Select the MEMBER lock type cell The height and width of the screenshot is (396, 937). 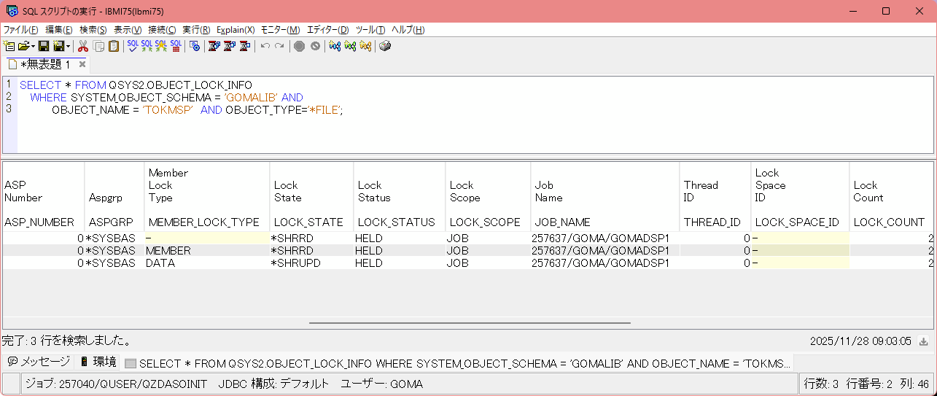click(x=206, y=250)
